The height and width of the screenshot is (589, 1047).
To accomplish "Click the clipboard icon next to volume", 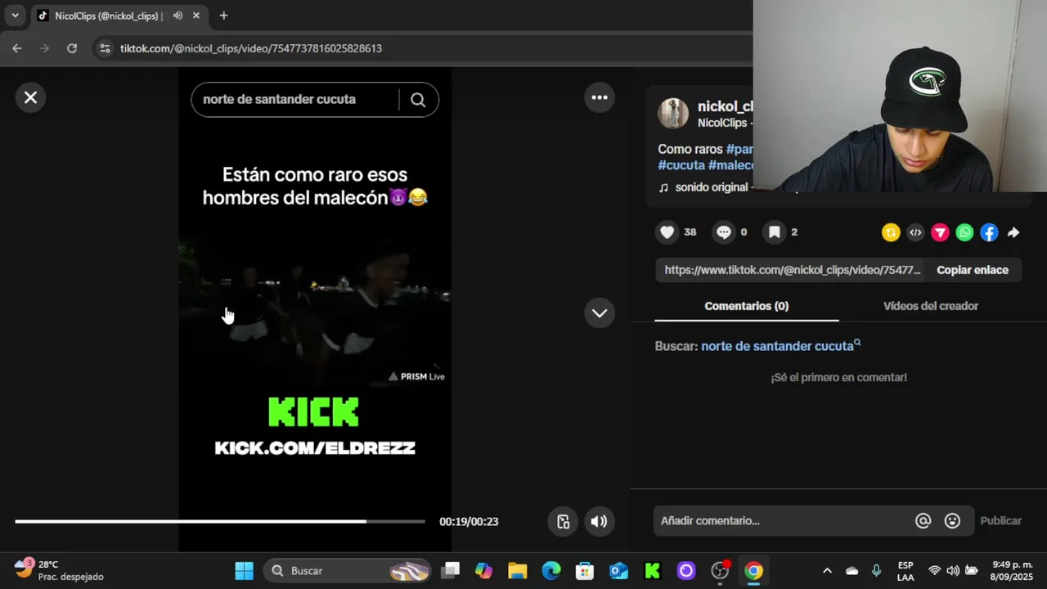I will pyautogui.click(x=564, y=521).
